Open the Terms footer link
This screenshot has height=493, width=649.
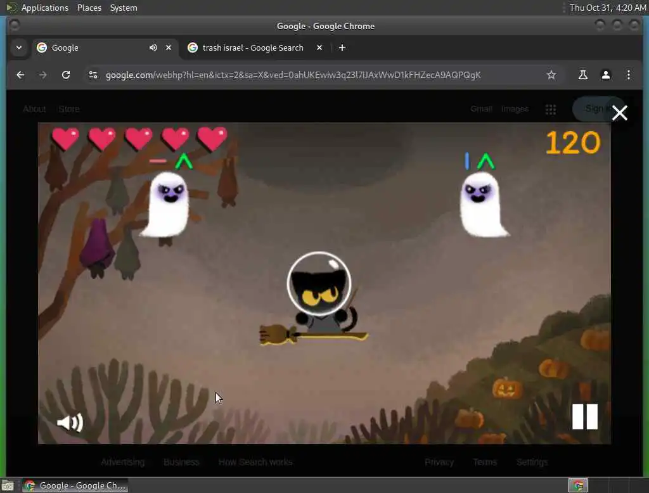click(x=485, y=462)
